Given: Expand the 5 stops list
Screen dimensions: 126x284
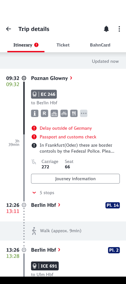Looking at the screenshot, I should [43, 193].
